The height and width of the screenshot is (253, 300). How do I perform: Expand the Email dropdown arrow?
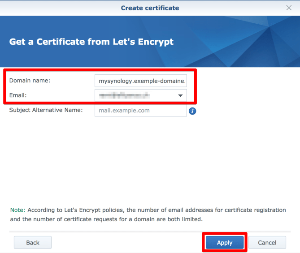coord(180,95)
